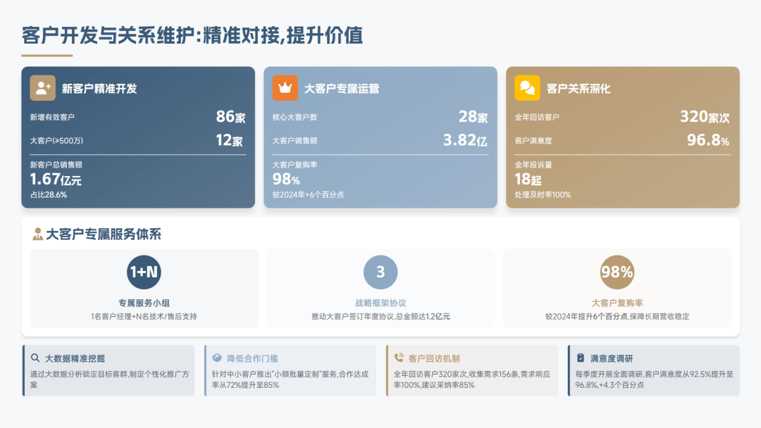Click the 大客户专属运营 card heading

click(x=342, y=89)
